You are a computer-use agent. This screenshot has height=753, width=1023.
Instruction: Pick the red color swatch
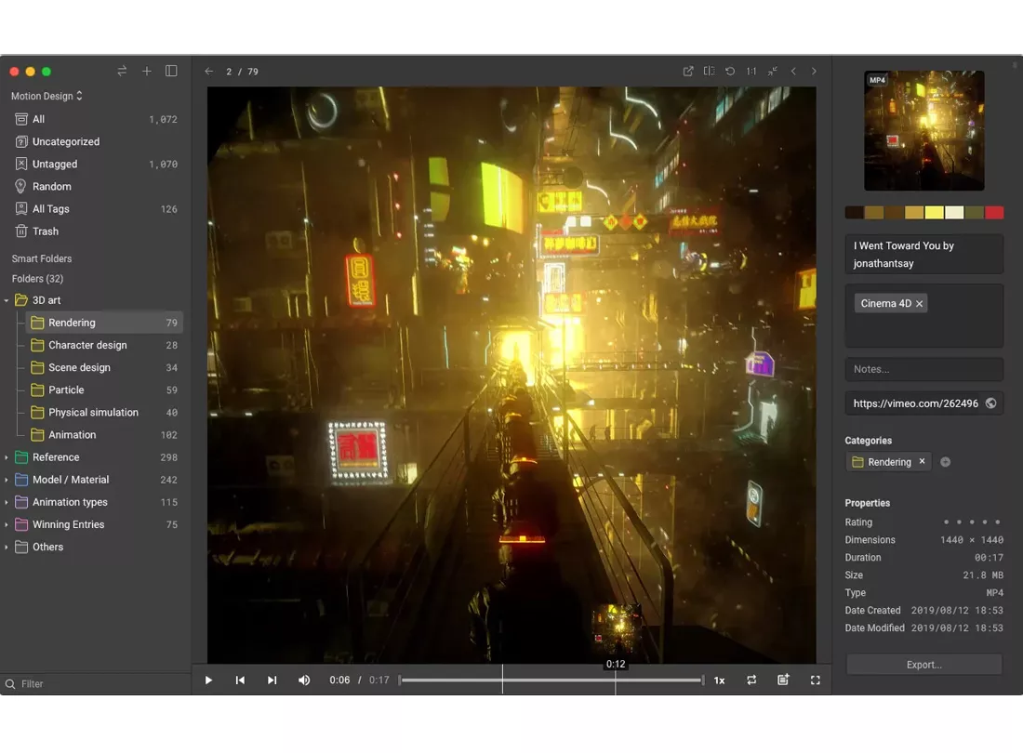coord(994,213)
